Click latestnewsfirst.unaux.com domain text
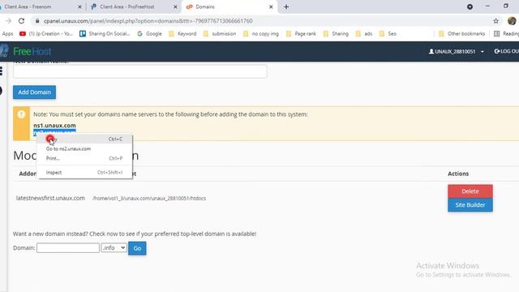 click(50, 198)
